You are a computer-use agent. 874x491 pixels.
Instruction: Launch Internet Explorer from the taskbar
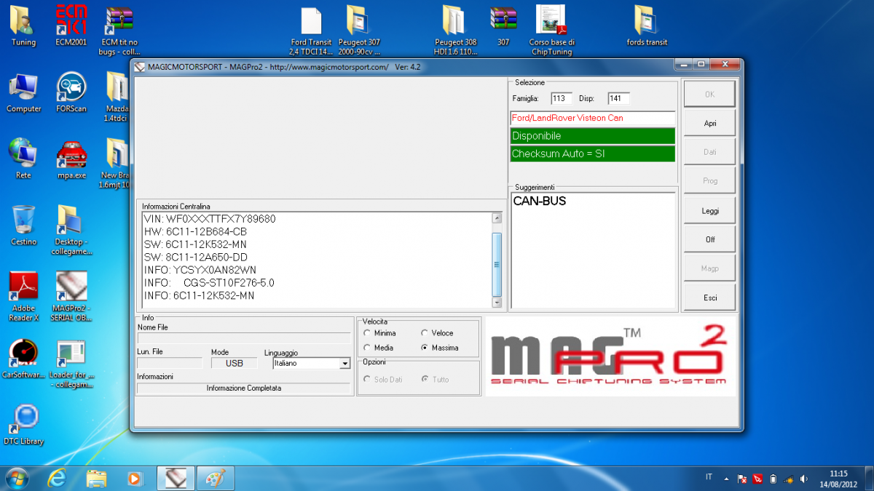pyautogui.click(x=56, y=478)
